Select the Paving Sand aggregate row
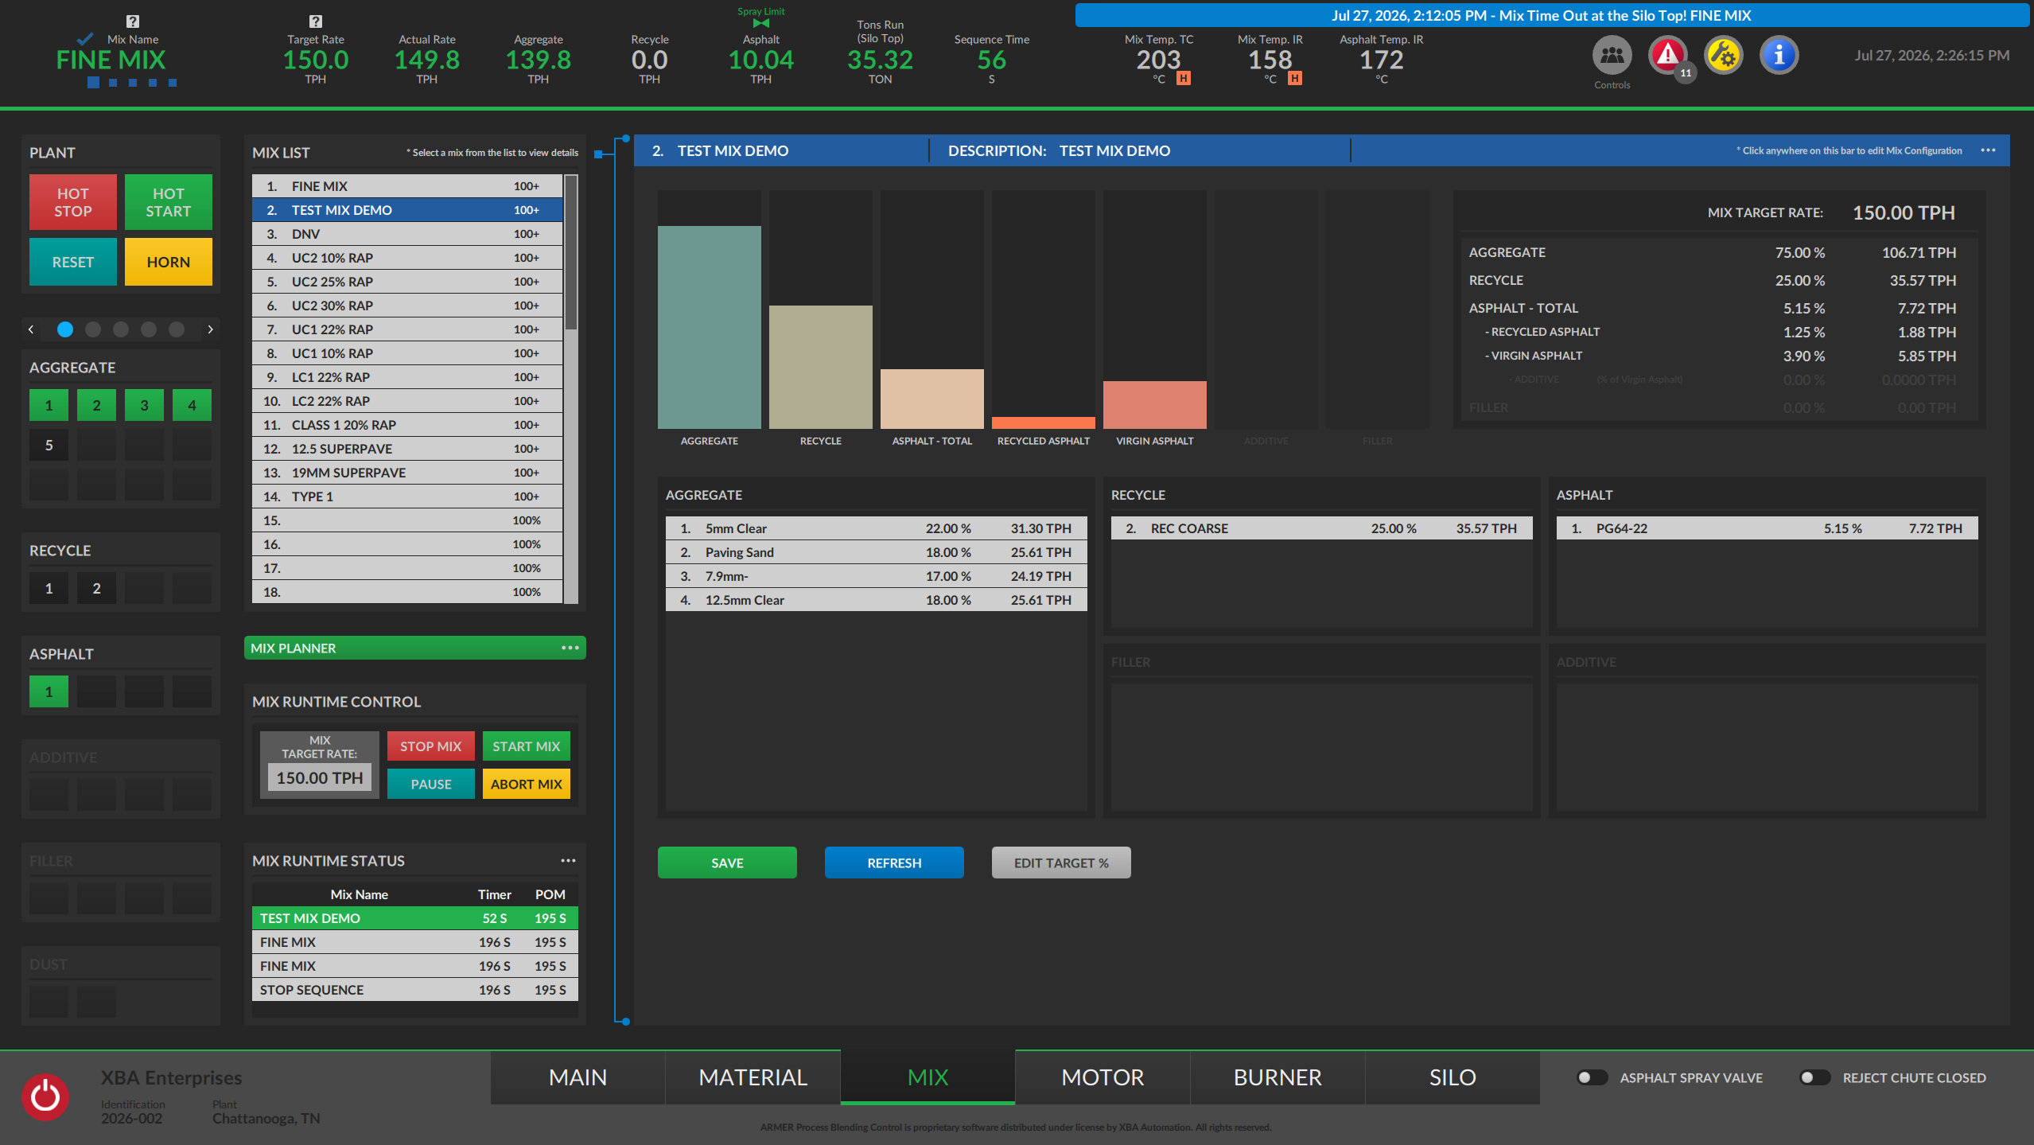The image size is (2034, 1145). pyautogui.click(x=876, y=552)
